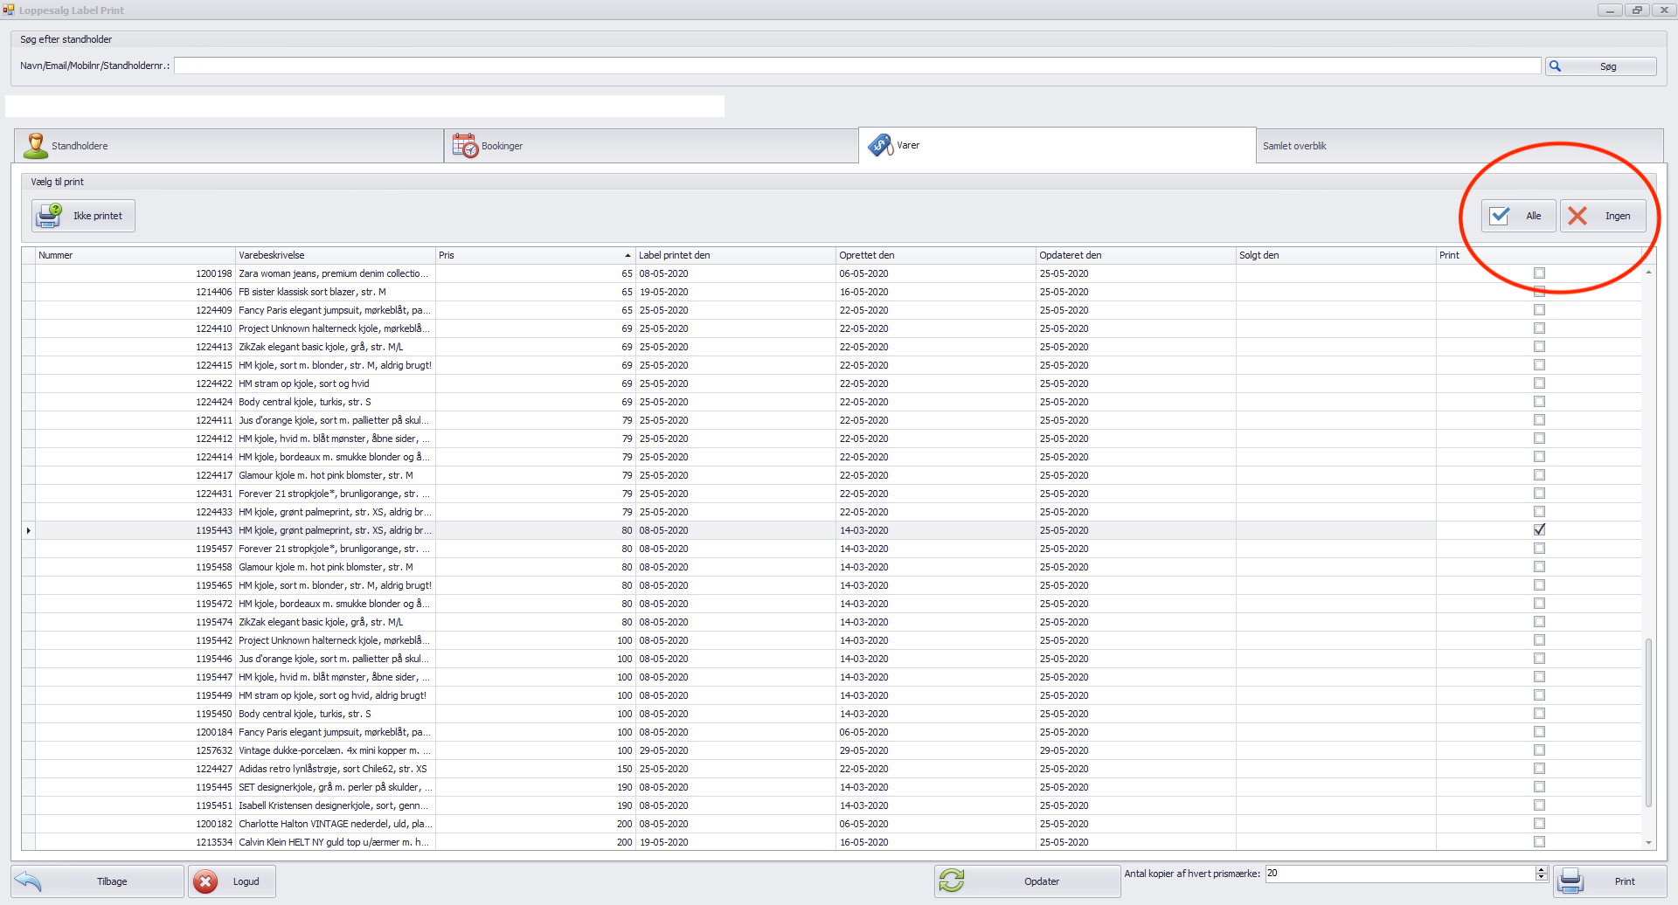Viewport: 1678px width, 905px height.
Task: Log out using the Logud button
Action: click(x=232, y=881)
